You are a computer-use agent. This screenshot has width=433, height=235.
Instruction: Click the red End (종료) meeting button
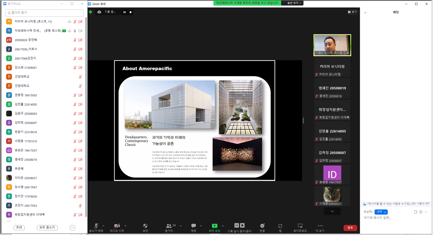[350, 228]
